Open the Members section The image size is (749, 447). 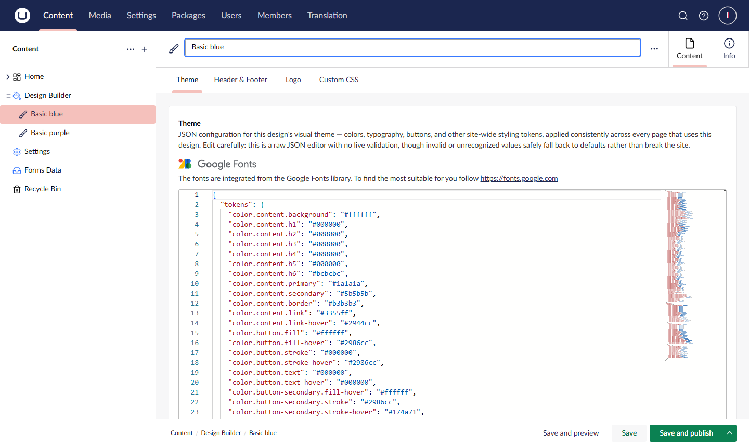pyautogui.click(x=275, y=16)
